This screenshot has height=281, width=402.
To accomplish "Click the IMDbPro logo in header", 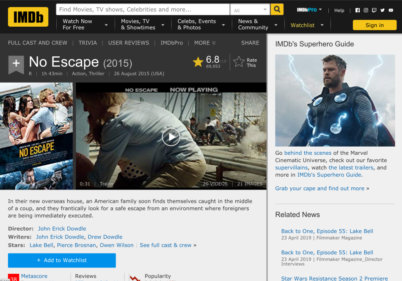I will (x=307, y=10).
